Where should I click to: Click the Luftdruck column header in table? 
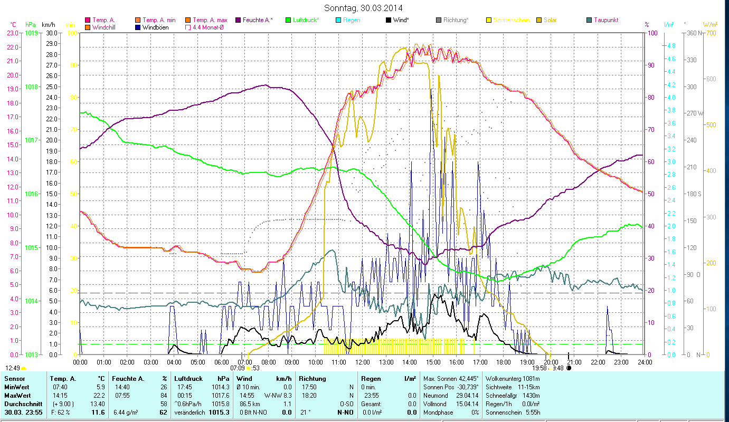point(188,379)
